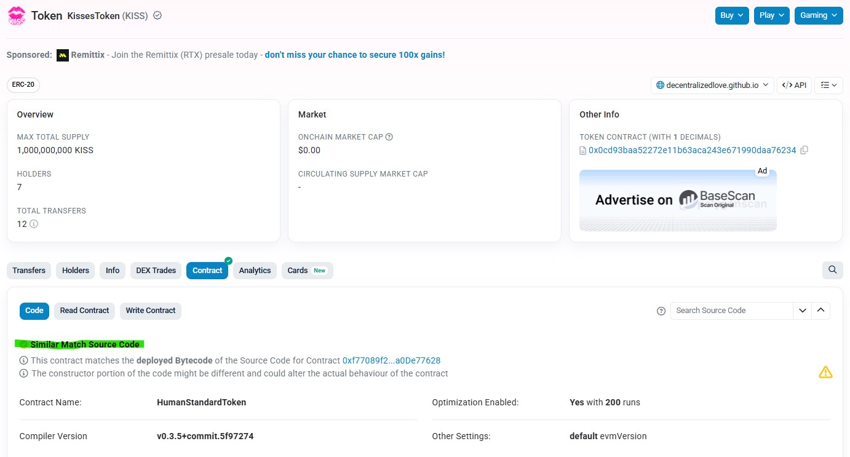Open the Analytics tab
Screen dimensions: 850x457
point(255,271)
